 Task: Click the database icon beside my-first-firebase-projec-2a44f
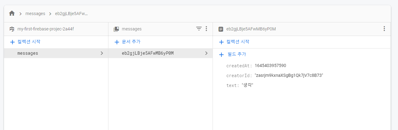pyautogui.click(x=12, y=29)
